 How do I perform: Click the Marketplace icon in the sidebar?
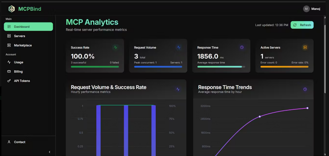pos(9,45)
